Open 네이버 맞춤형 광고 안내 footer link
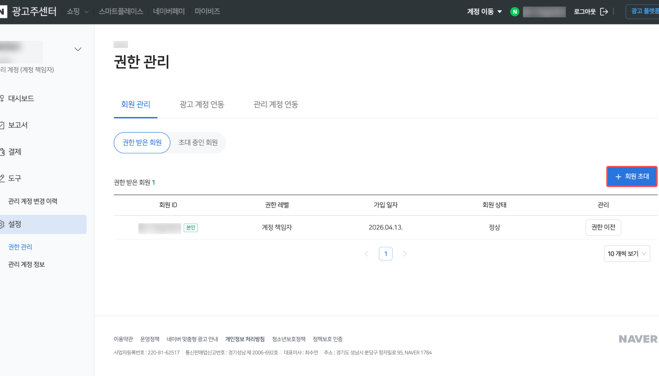The image size is (659, 376). click(192, 339)
